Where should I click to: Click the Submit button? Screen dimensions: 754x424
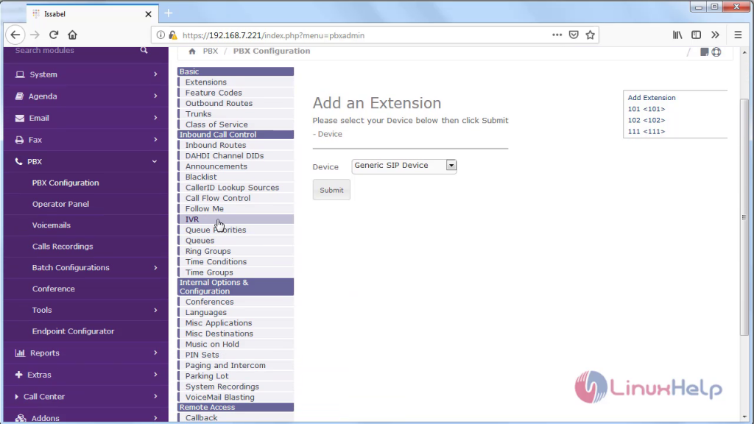pos(331,190)
